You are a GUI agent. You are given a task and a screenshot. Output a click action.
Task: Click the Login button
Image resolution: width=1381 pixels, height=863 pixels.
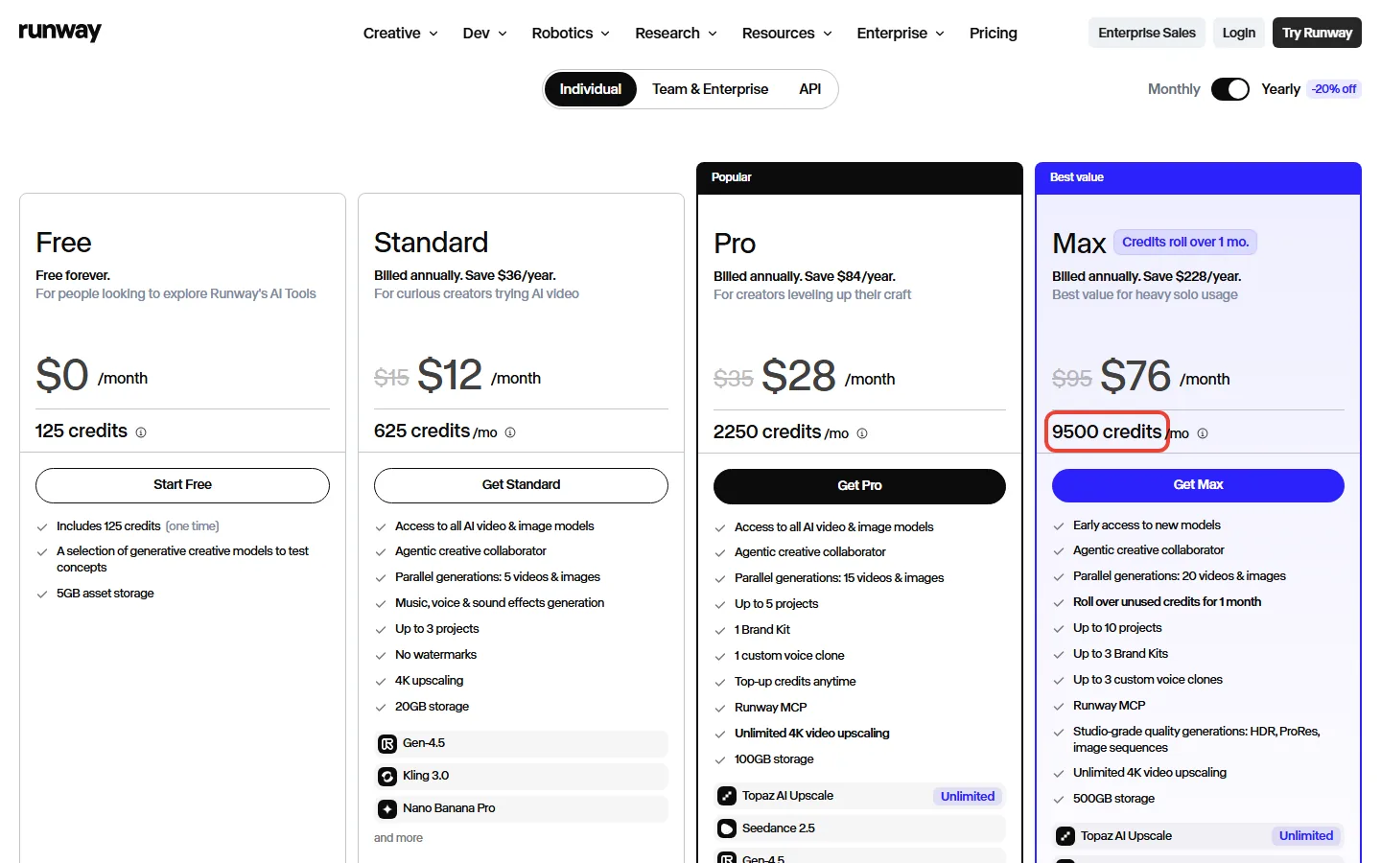click(1239, 33)
